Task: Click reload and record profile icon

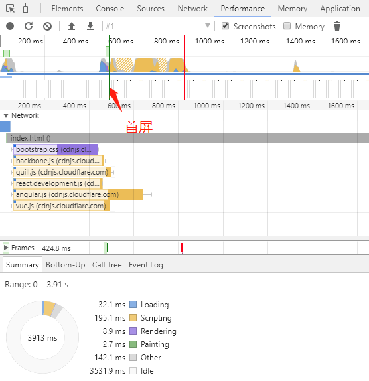Action: (29, 26)
